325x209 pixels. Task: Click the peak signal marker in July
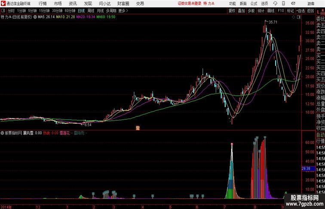tap(232, 144)
